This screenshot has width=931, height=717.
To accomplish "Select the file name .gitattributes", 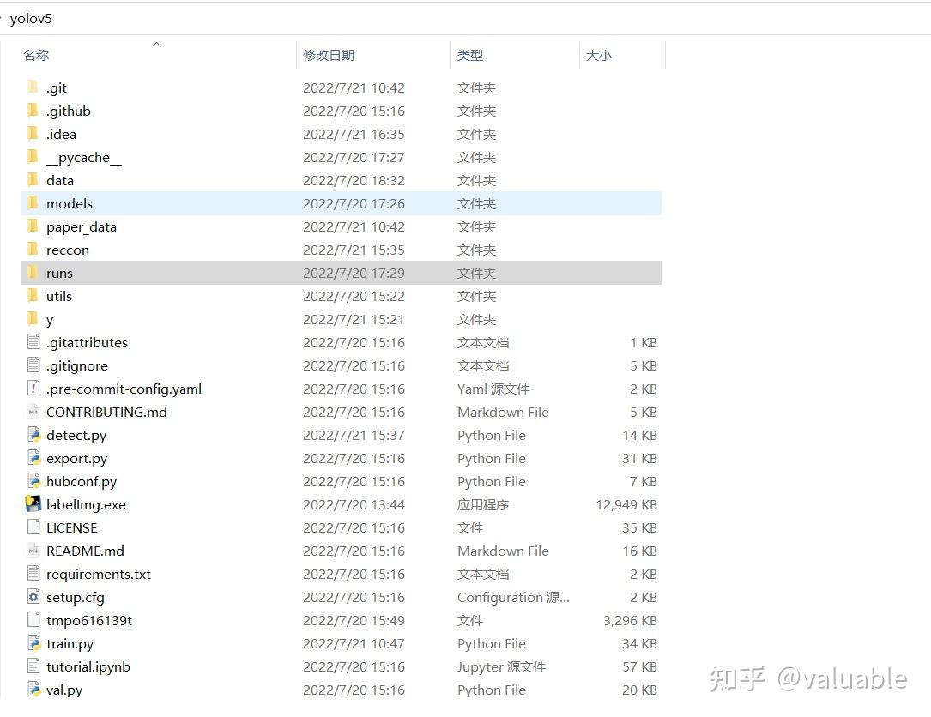I will tap(87, 342).
